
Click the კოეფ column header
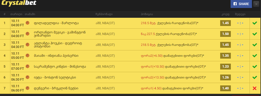(226, 14)
